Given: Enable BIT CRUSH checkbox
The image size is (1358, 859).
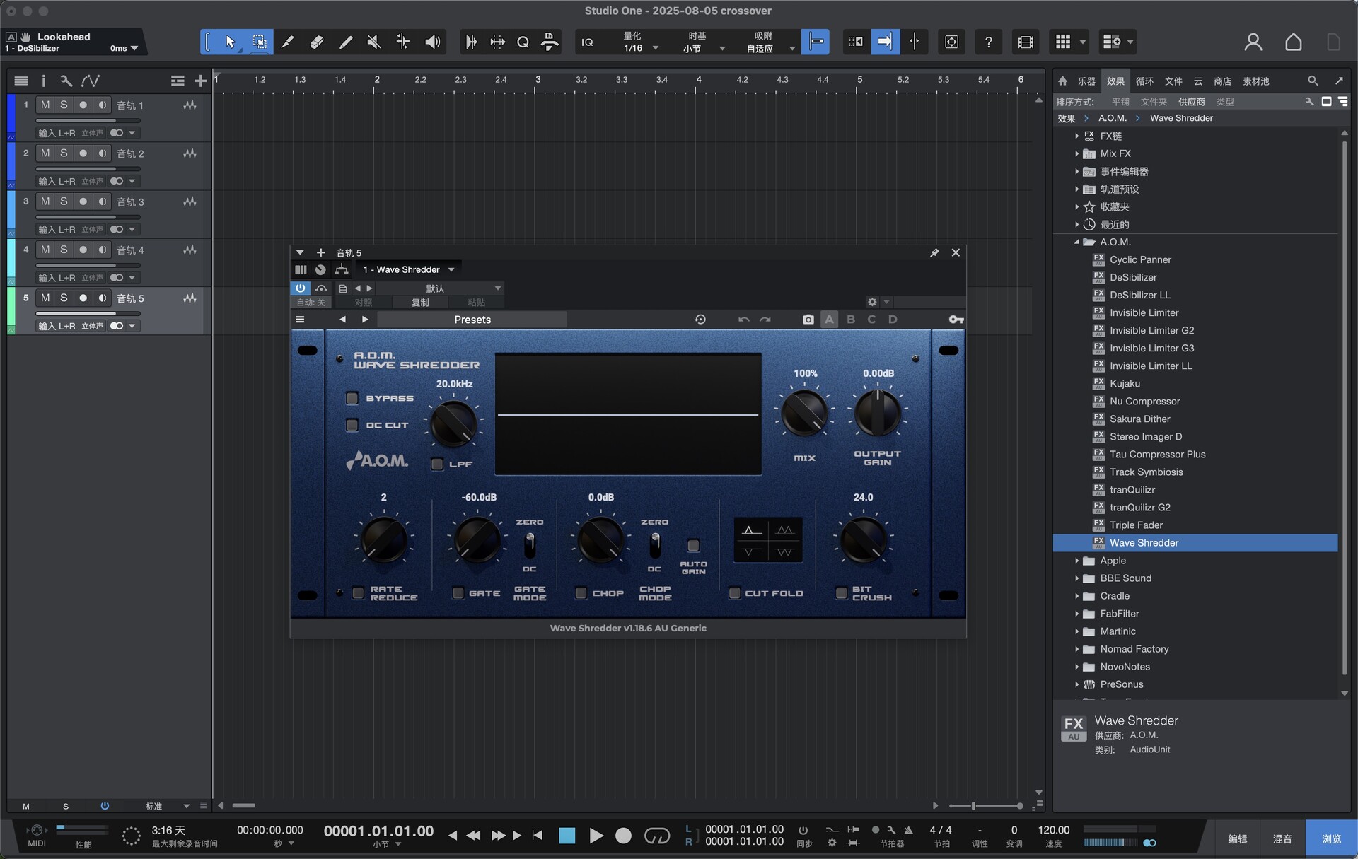Looking at the screenshot, I should click(842, 593).
